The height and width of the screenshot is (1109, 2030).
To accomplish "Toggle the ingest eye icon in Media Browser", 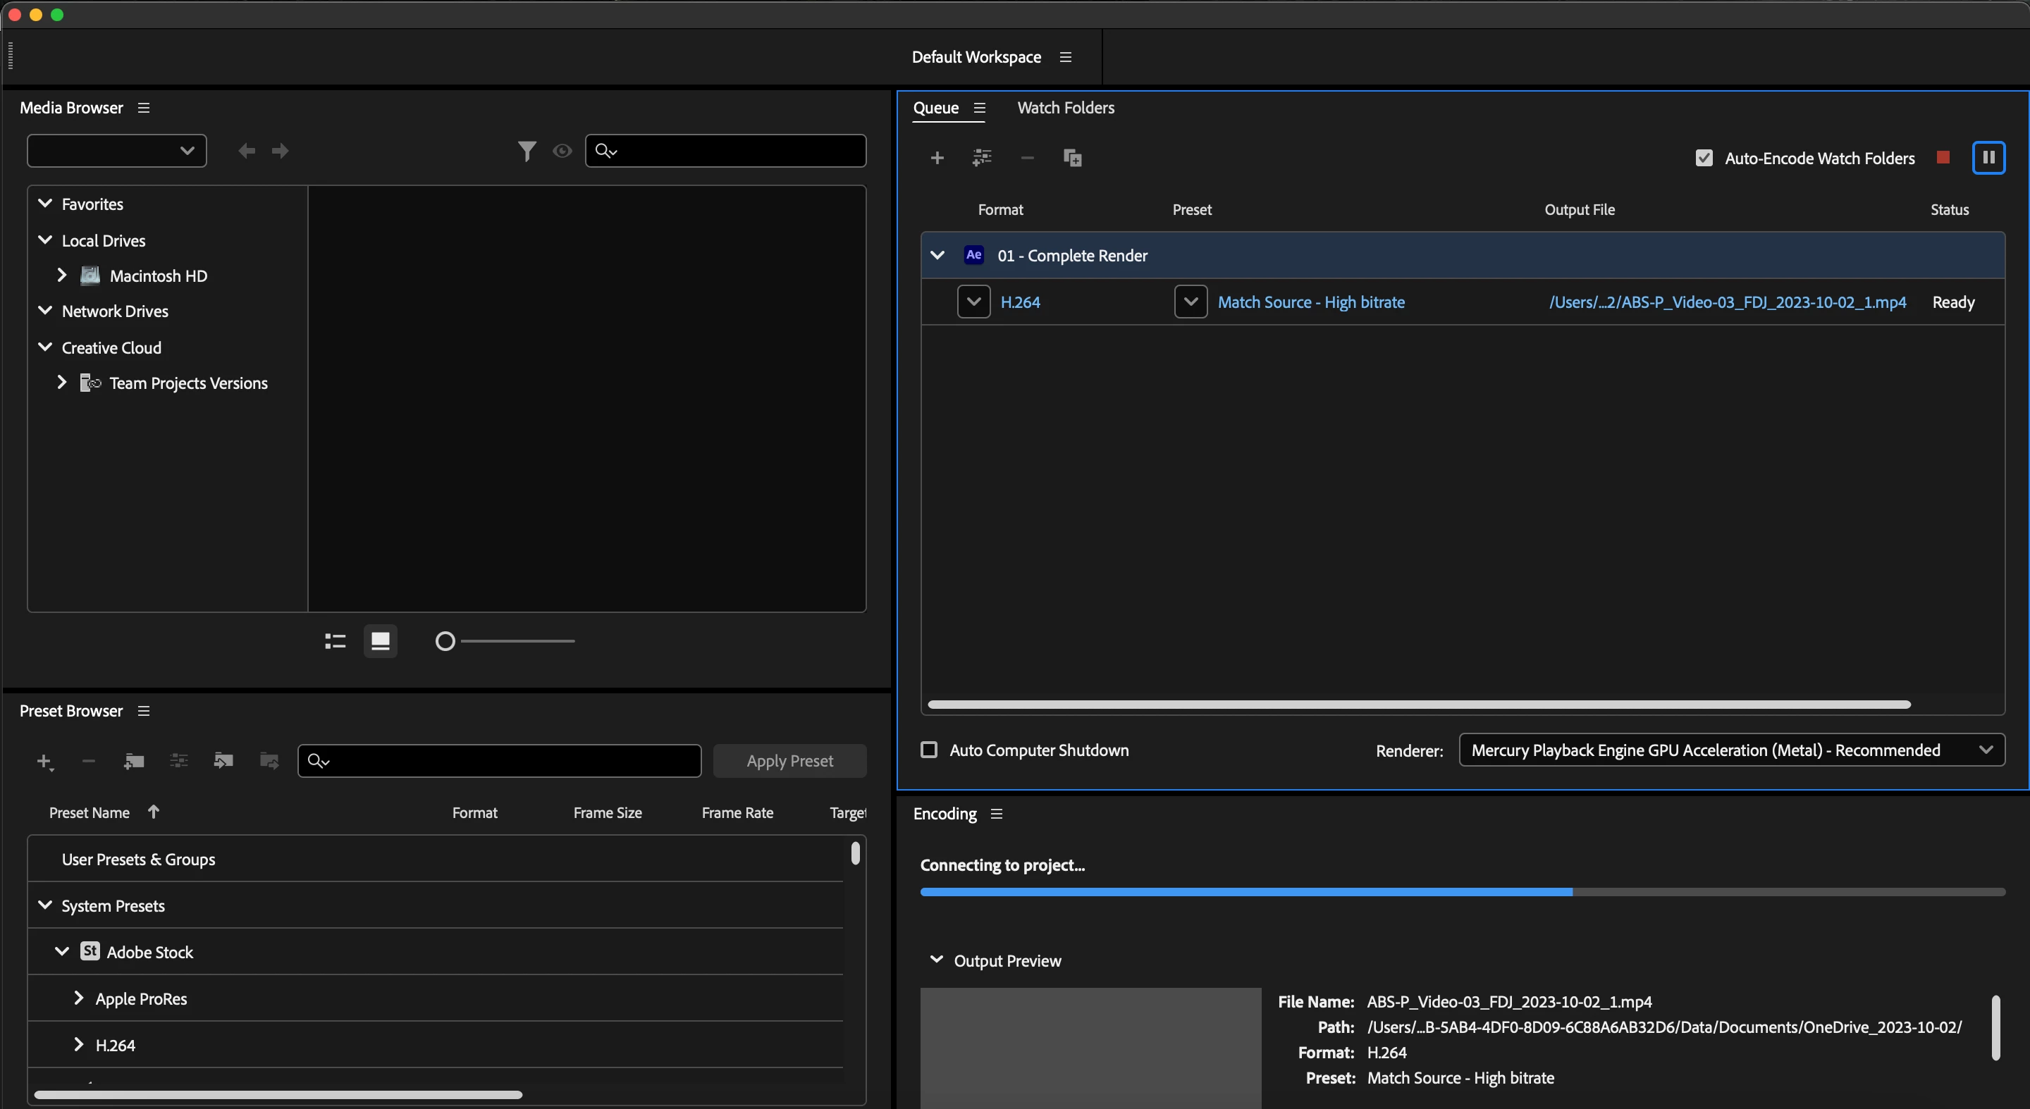I will (x=562, y=151).
